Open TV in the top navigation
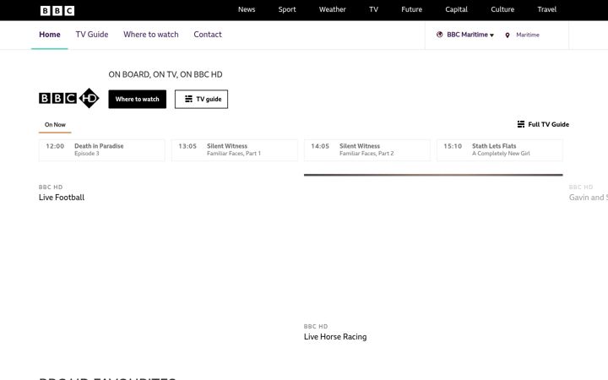Image resolution: width=608 pixels, height=380 pixels. click(x=373, y=9)
